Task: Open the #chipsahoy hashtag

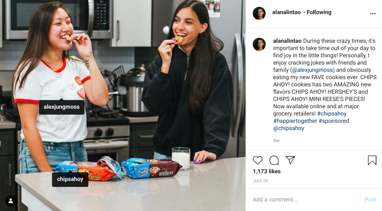Action: pyautogui.click(x=332, y=114)
